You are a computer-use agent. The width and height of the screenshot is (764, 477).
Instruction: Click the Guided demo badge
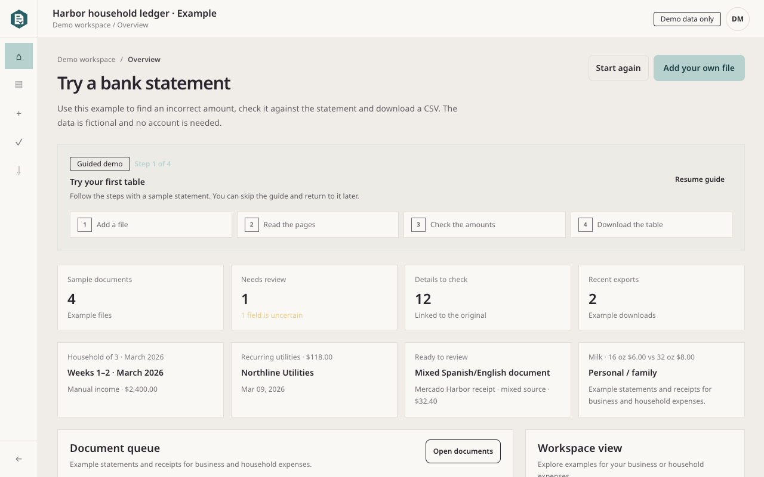(x=100, y=164)
